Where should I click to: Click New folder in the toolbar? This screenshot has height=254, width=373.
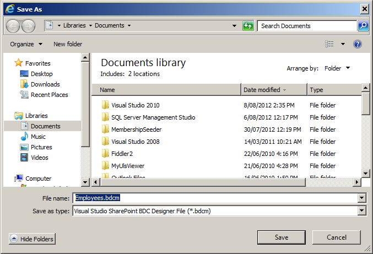coord(68,44)
